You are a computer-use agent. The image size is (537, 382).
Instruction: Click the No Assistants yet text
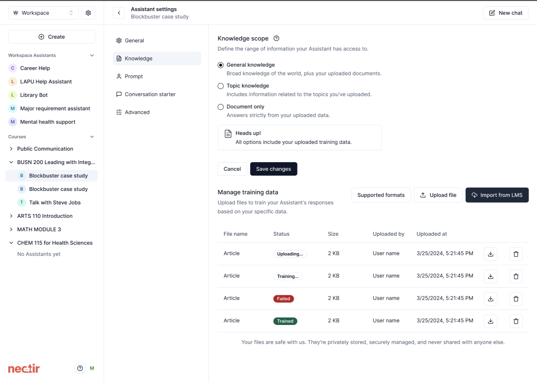pyautogui.click(x=39, y=254)
